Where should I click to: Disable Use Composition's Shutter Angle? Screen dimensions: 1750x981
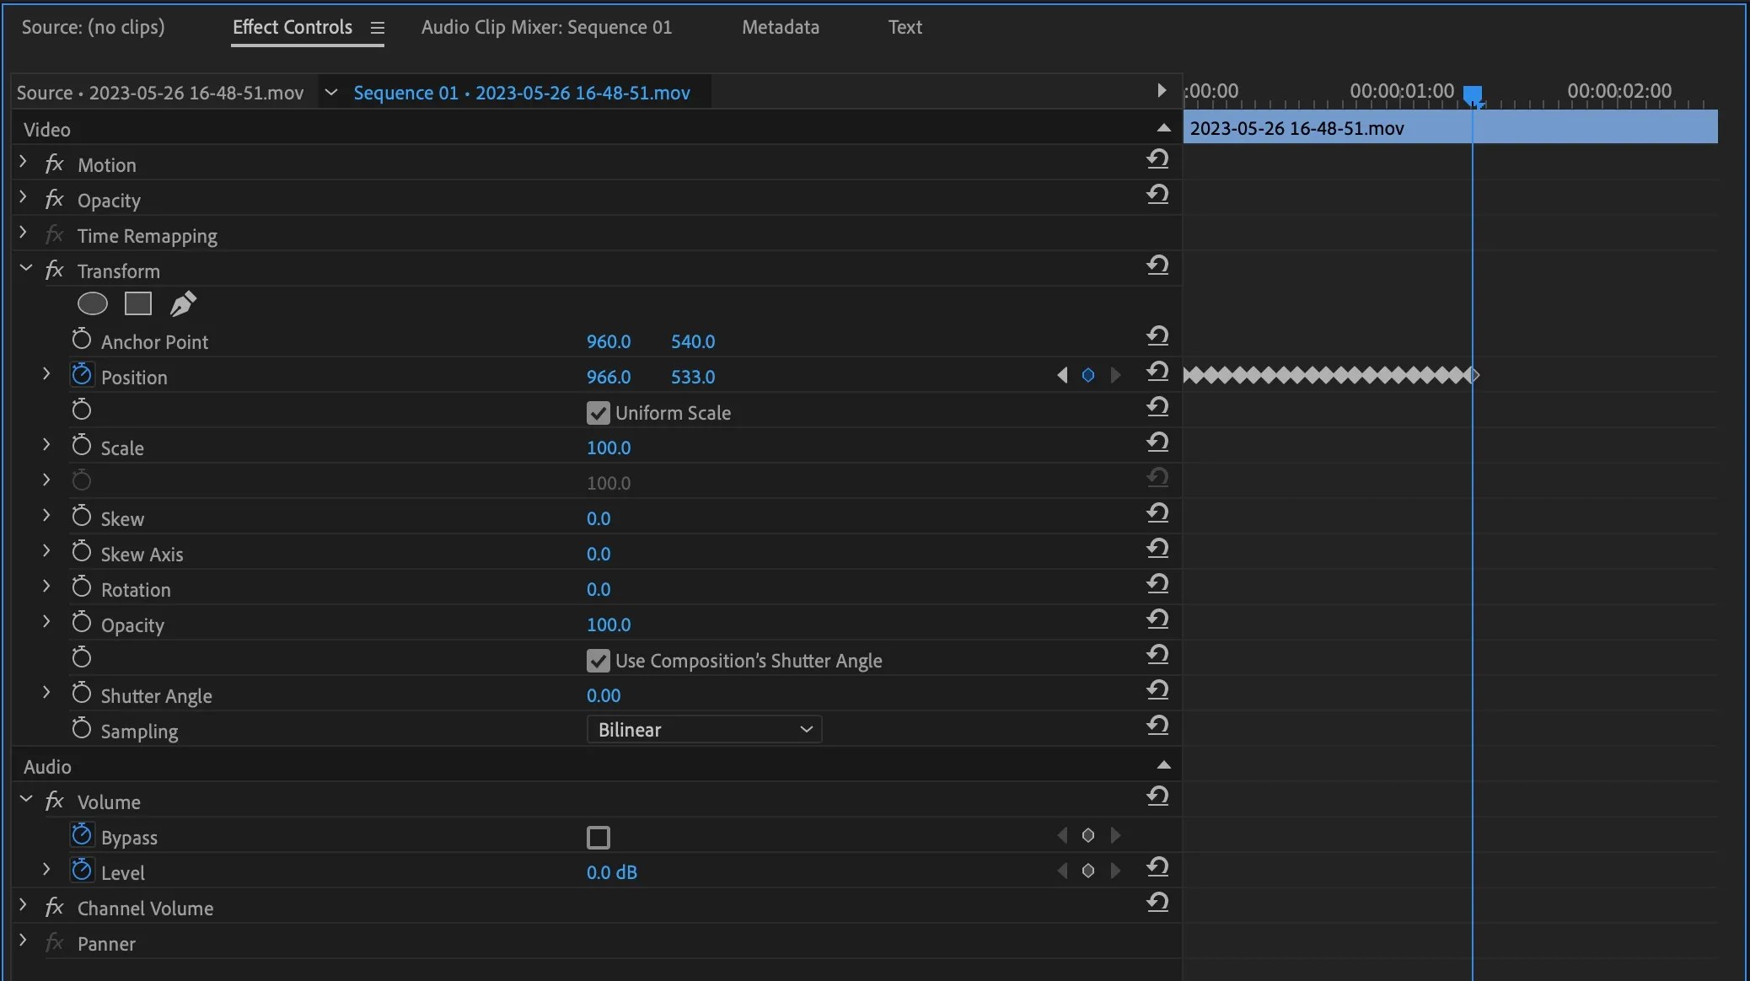[598, 661]
